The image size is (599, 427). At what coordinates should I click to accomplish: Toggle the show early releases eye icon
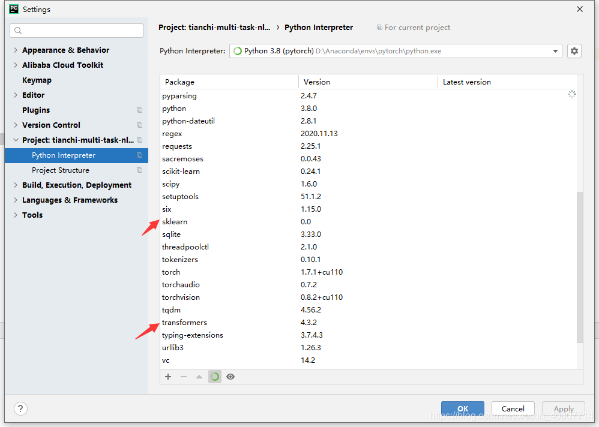coord(230,377)
